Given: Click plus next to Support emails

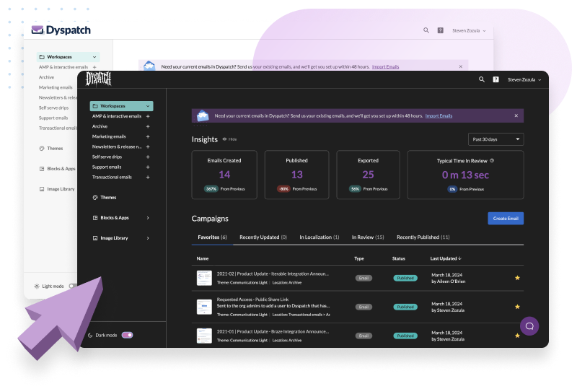Looking at the screenshot, I should [x=148, y=167].
